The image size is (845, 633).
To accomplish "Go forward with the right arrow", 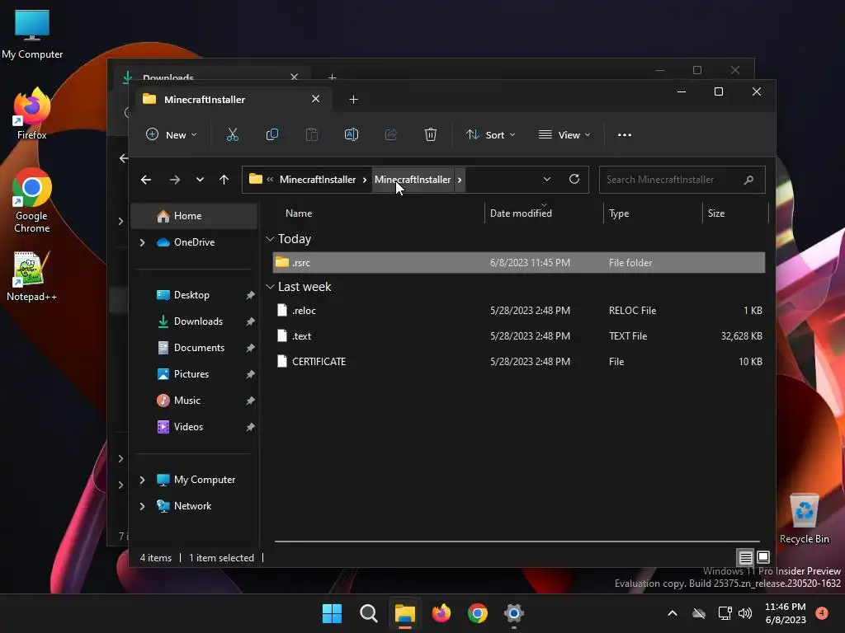I will [175, 180].
